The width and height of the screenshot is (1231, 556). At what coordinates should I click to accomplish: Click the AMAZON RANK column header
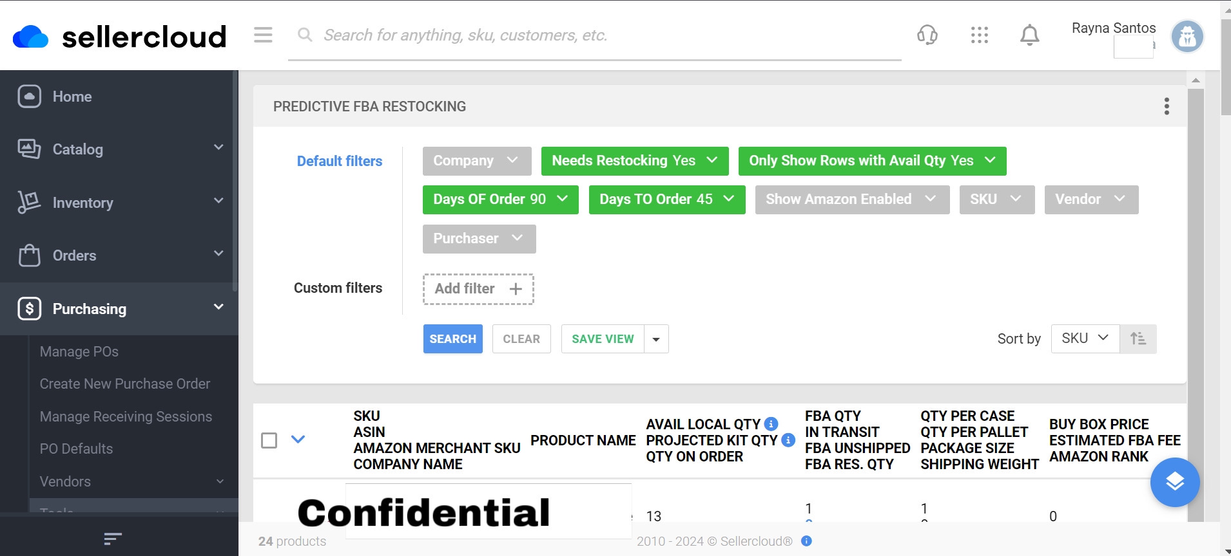[x=1099, y=456]
